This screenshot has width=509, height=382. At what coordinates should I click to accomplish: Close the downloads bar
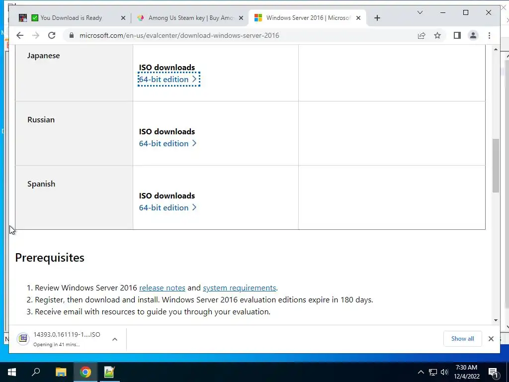pyautogui.click(x=491, y=339)
